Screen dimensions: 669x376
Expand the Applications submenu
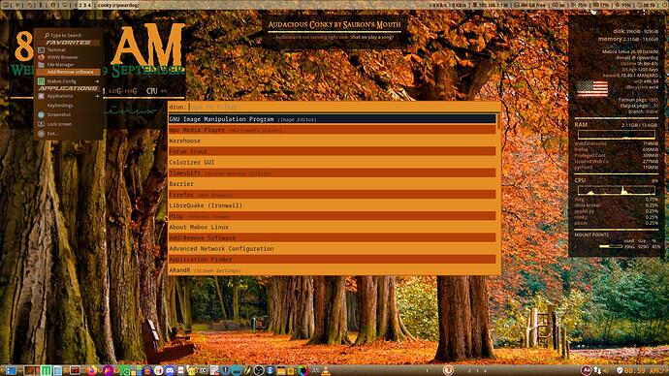pos(68,96)
